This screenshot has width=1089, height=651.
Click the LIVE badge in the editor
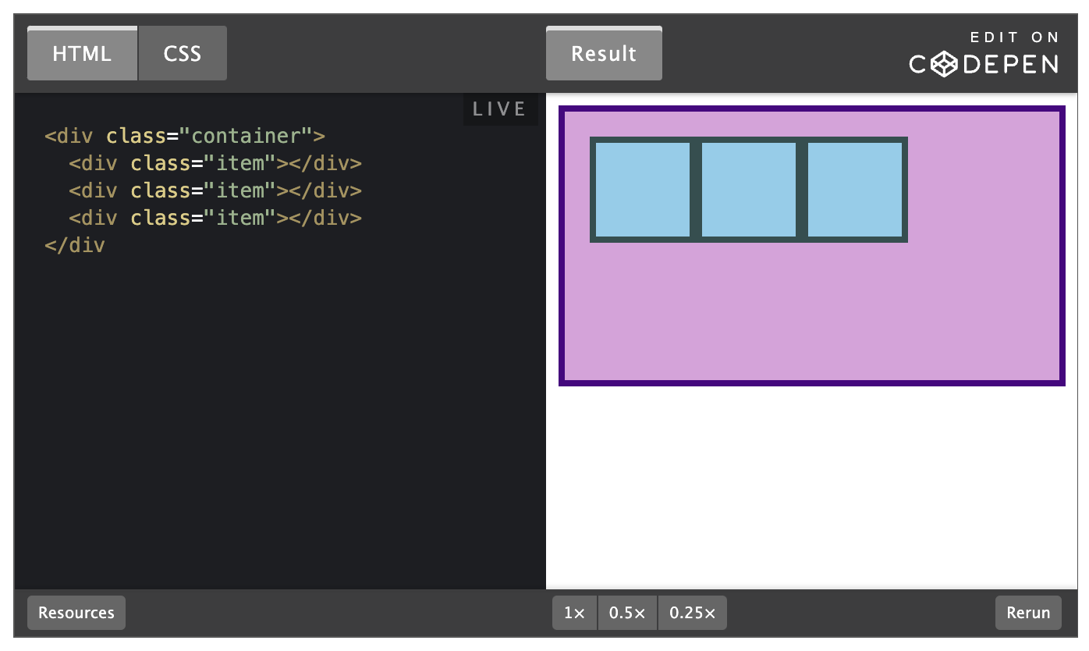point(500,109)
